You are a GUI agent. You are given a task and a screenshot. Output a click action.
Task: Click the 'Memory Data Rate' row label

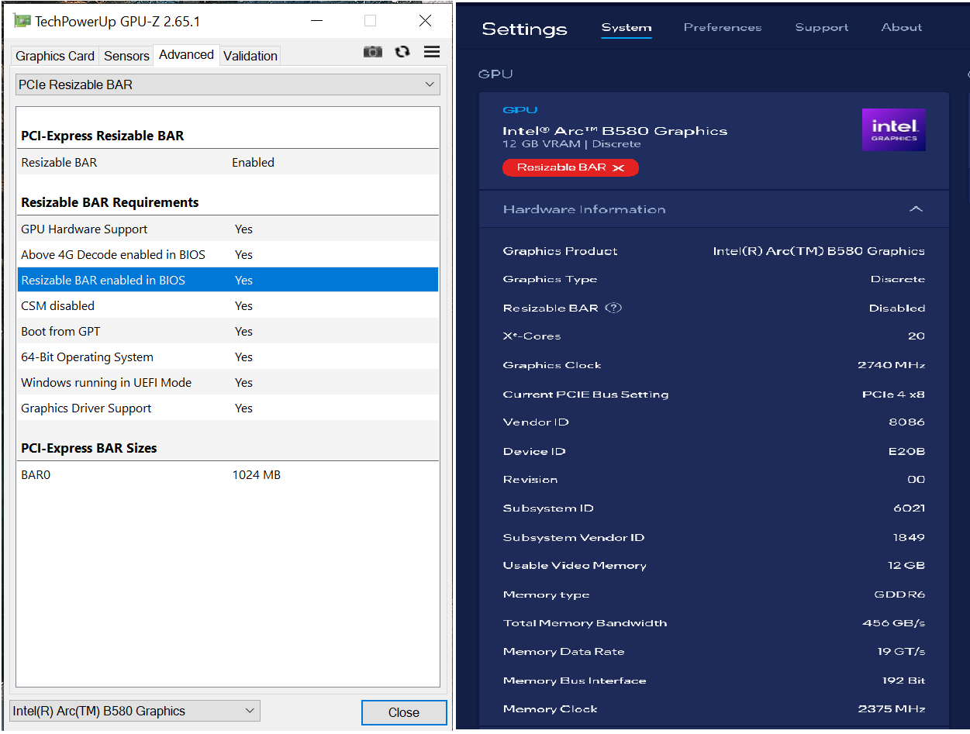[564, 652]
